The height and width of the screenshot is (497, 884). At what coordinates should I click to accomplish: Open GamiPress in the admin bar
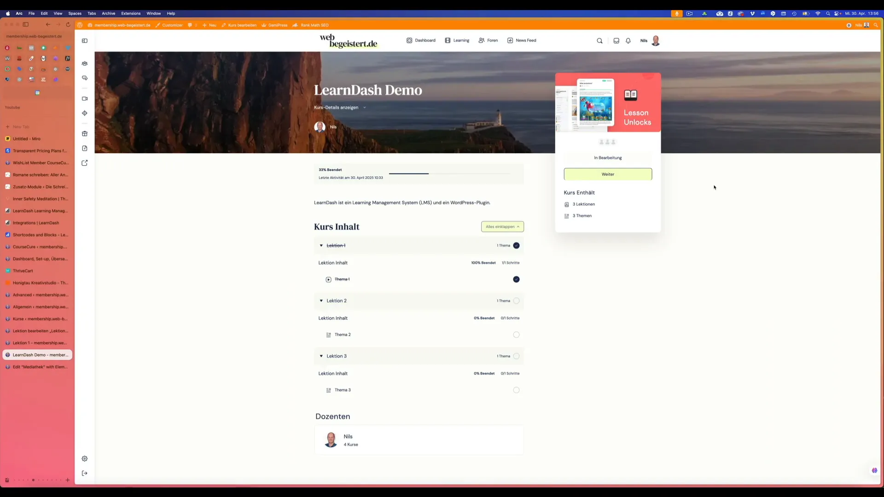[x=274, y=25]
